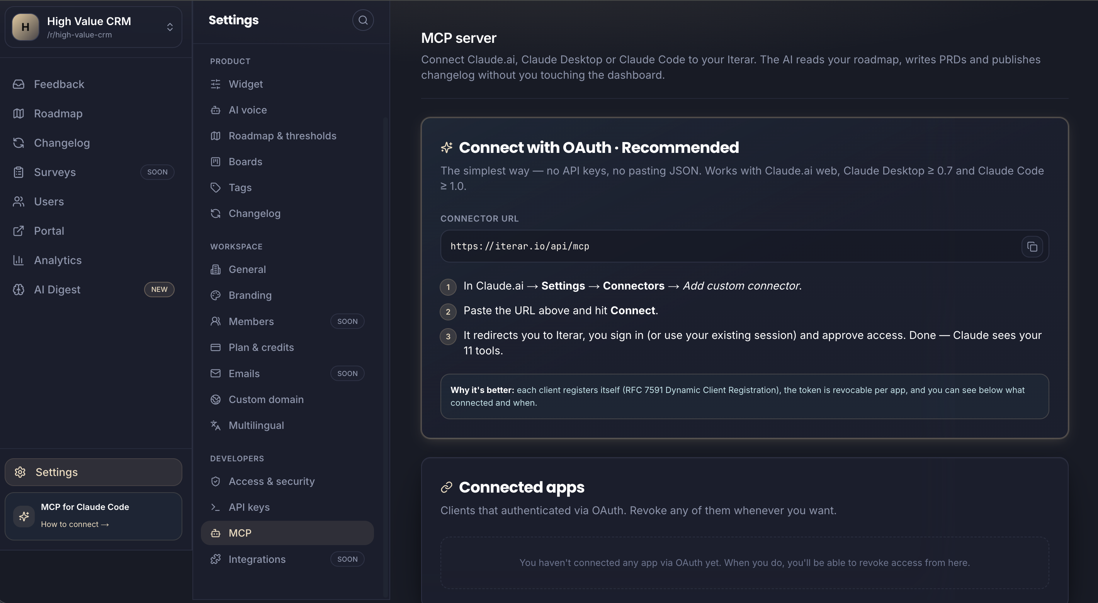Image resolution: width=1098 pixels, height=603 pixels.
Task: Open Access & security settings
Action: click(287, 482)
